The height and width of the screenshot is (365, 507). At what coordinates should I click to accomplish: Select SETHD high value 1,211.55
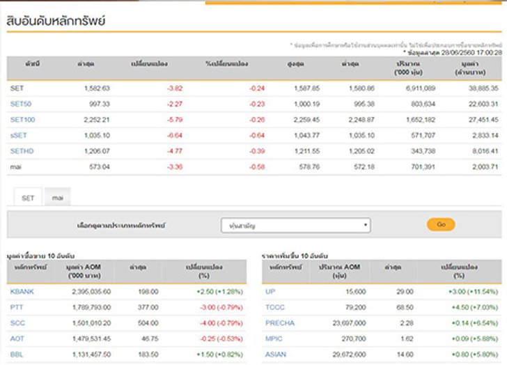point(307,151)
